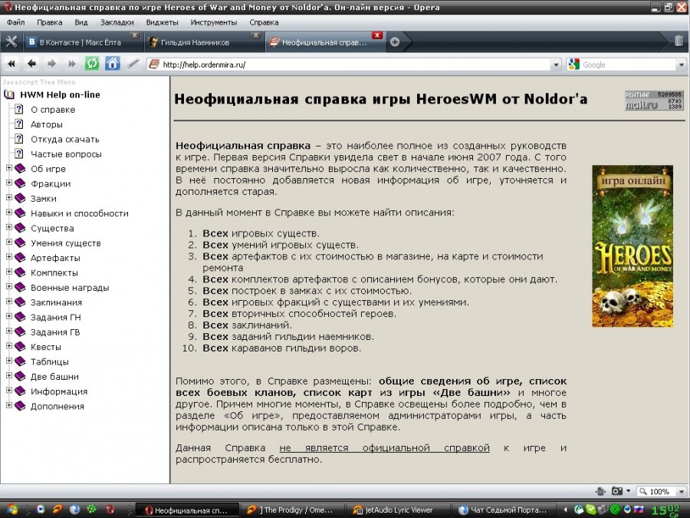
Task: Open the Откуда скачать link
Action: [64, 139]
